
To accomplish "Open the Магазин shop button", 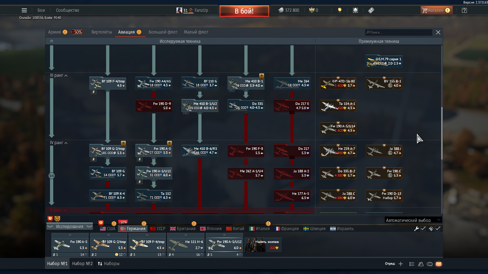I will click(x=436, y=10).
